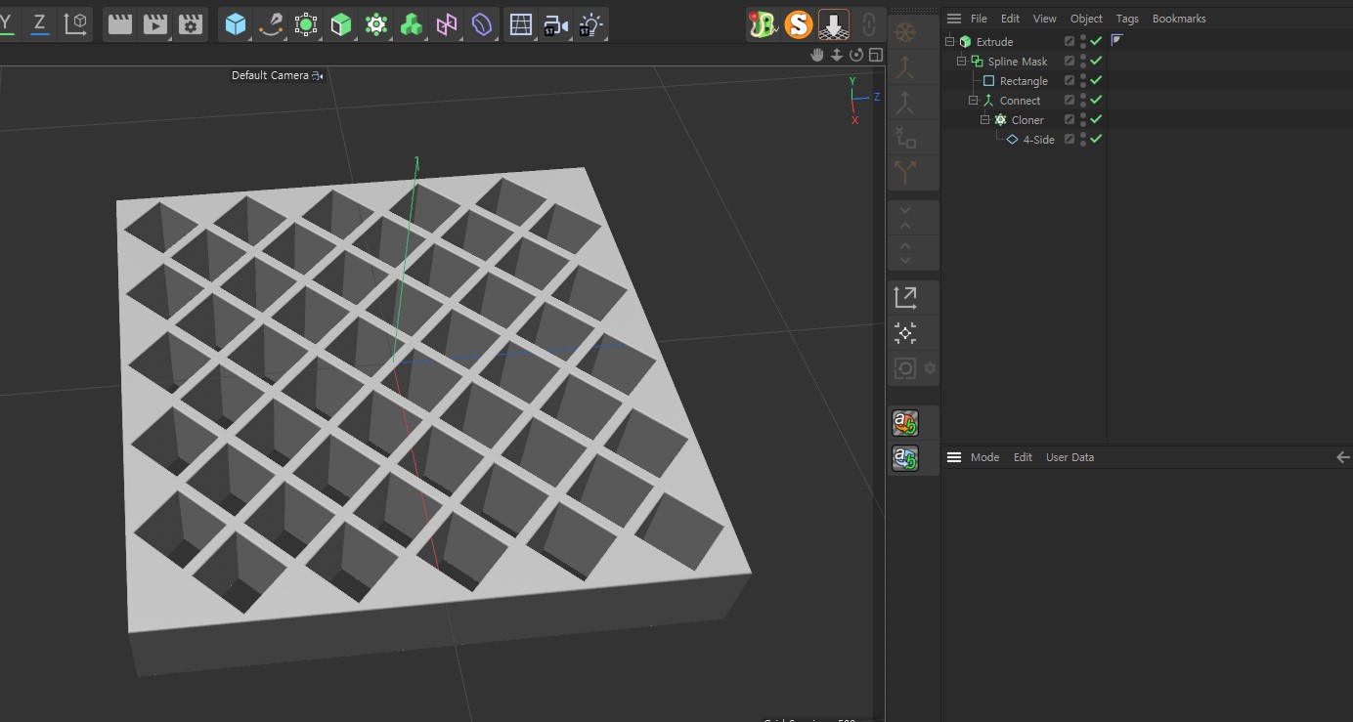Toggle Extrude visibility dots
The height and width of the screenshot is (722, 1353).
1083,42
